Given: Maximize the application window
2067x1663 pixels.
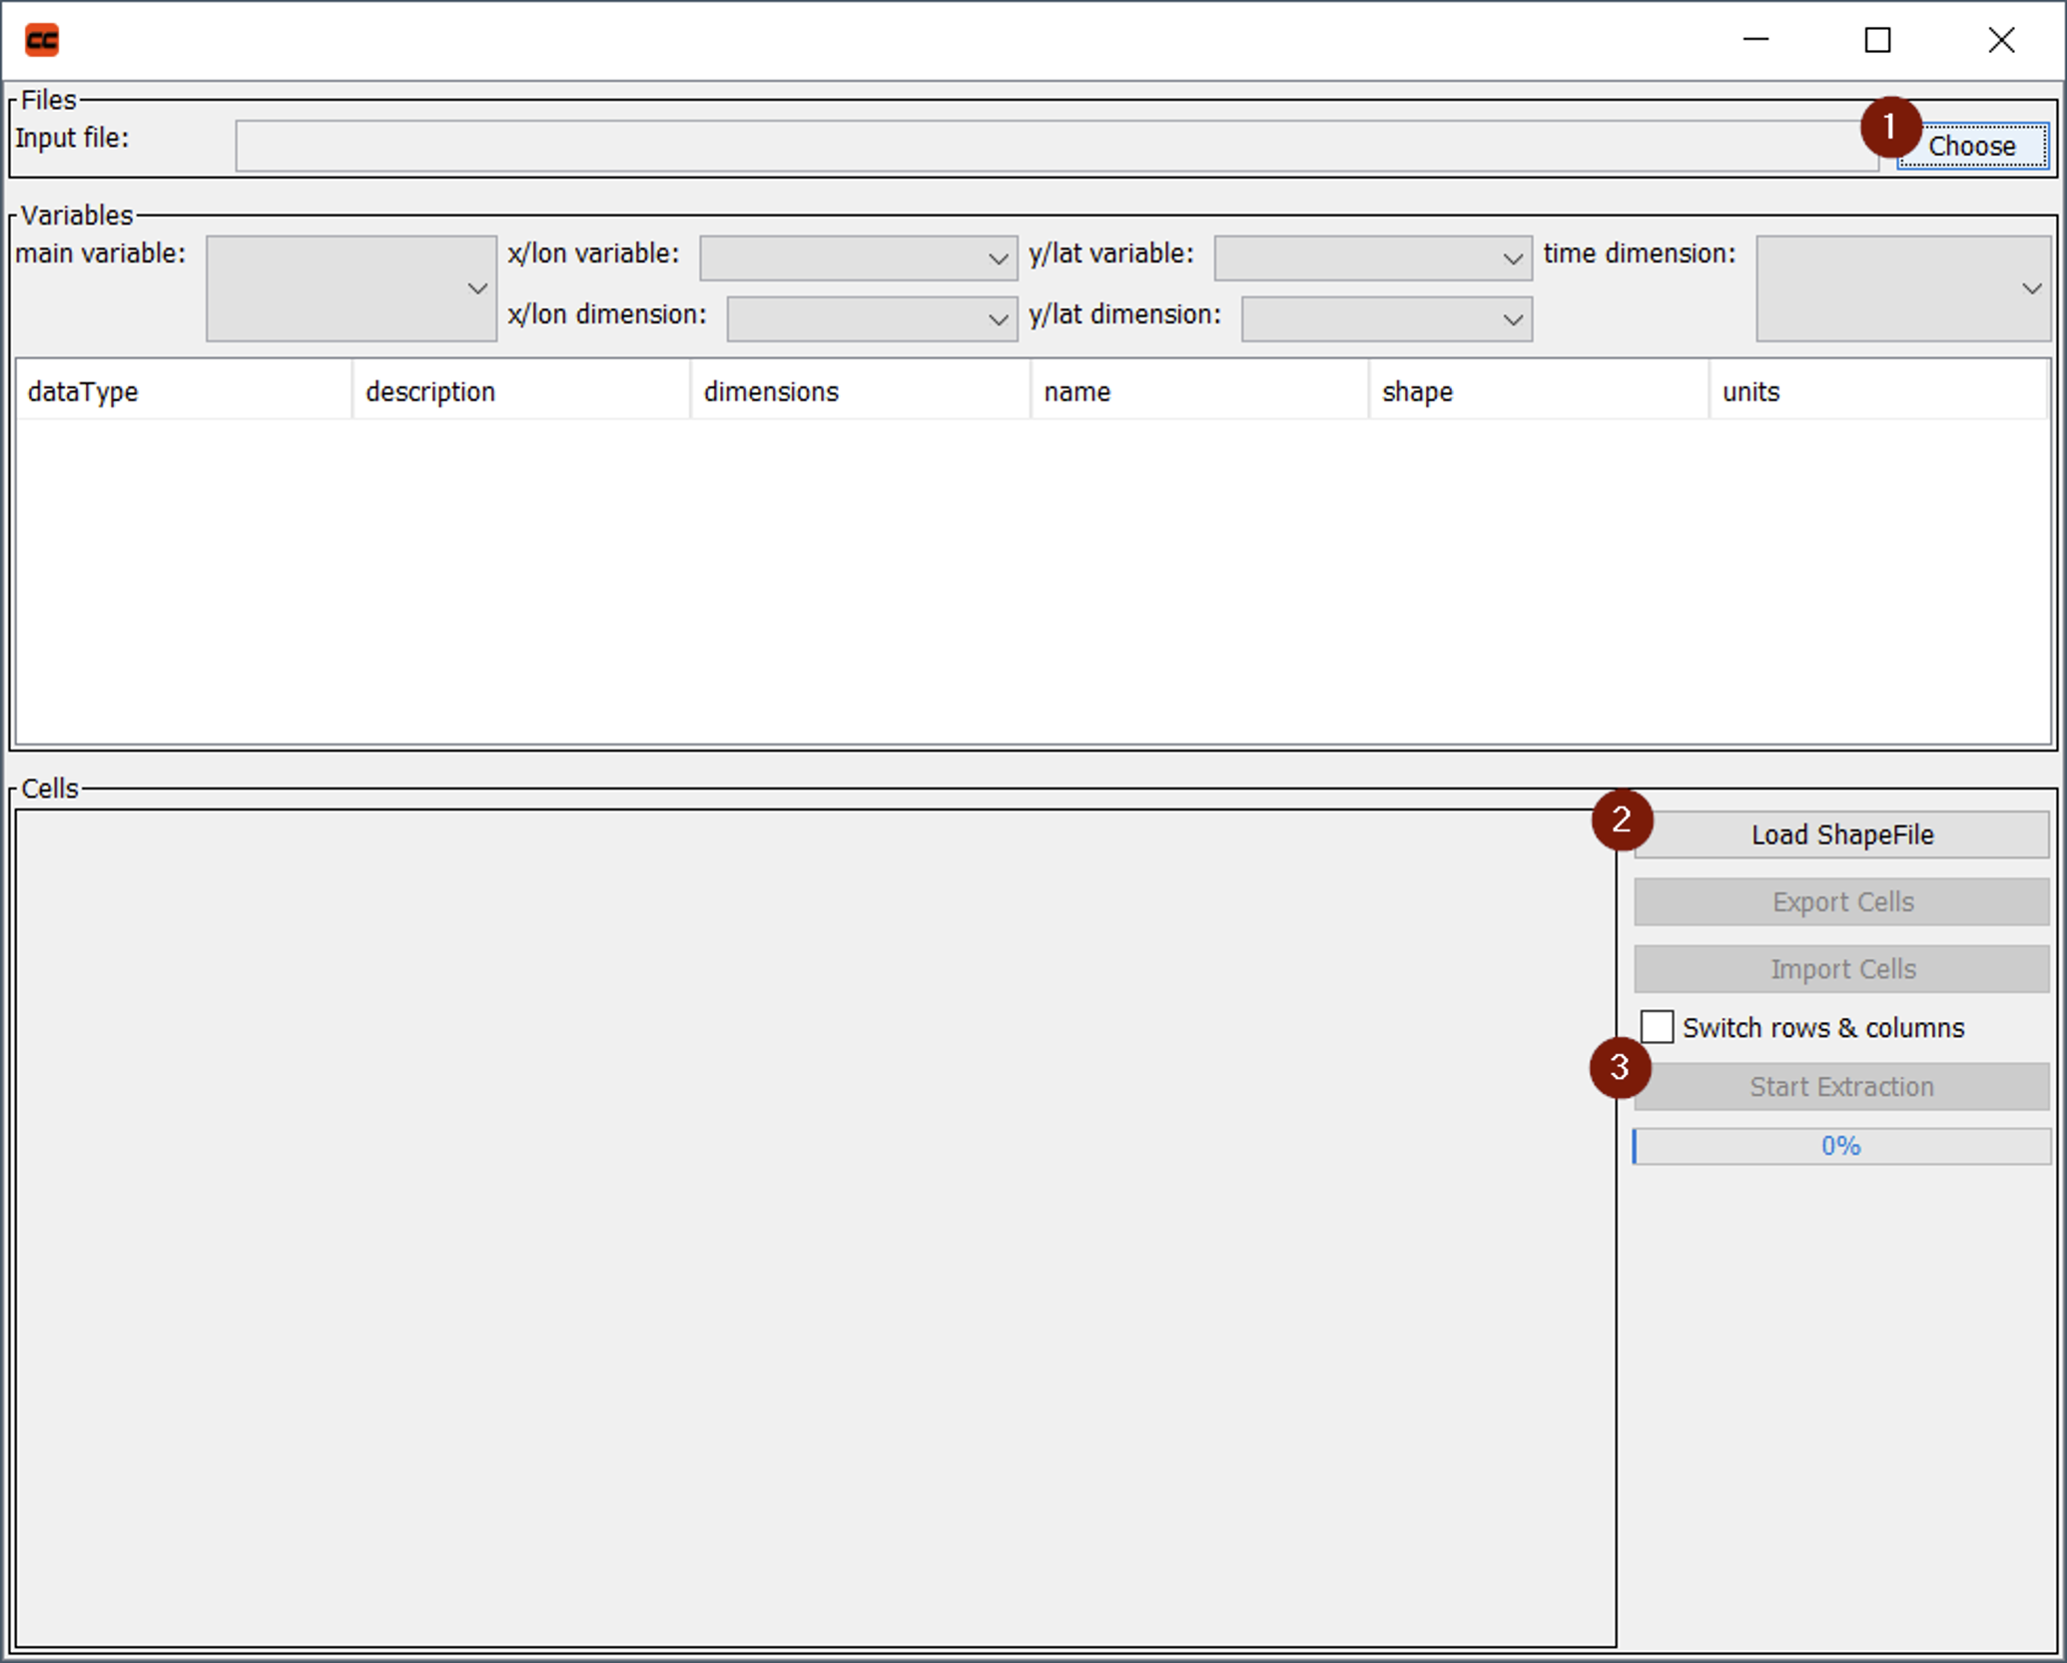Looking at the screenshot, I should coord(1877,40).
